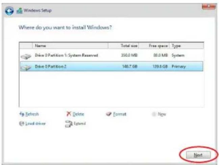This screenshot has height=165, width=219.
Task: Click drive icon for Partition 1 System Reserved
Action: click(x=26, y=56)
